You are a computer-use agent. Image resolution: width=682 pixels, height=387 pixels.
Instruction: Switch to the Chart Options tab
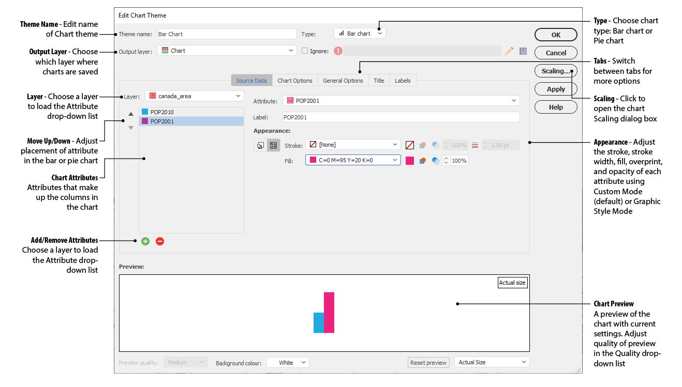[x=294, y=81]
